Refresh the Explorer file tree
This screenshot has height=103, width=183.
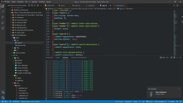click(x=35, y=5)
